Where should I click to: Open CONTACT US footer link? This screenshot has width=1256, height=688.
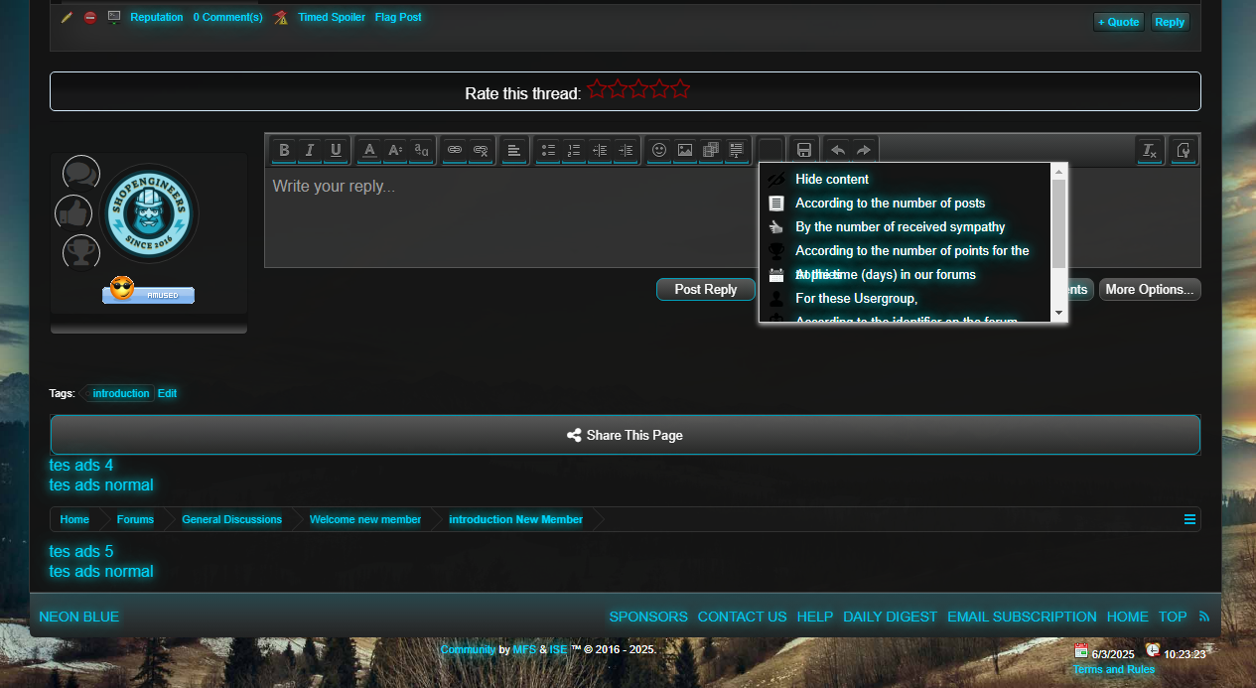(742, 617)
